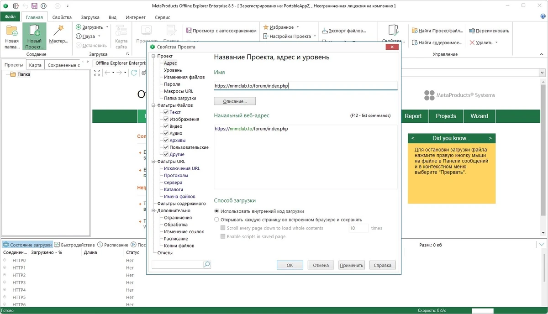
Task: Click Переименовать in the ribbon
Action: pyautogui.click(x=489, y=31)
